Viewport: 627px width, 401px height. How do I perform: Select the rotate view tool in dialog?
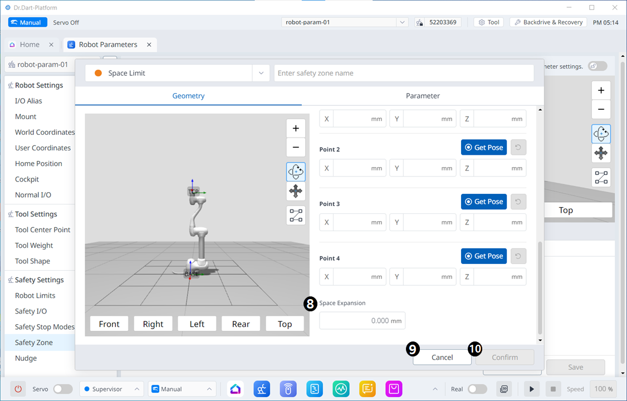tap(296, 172)
